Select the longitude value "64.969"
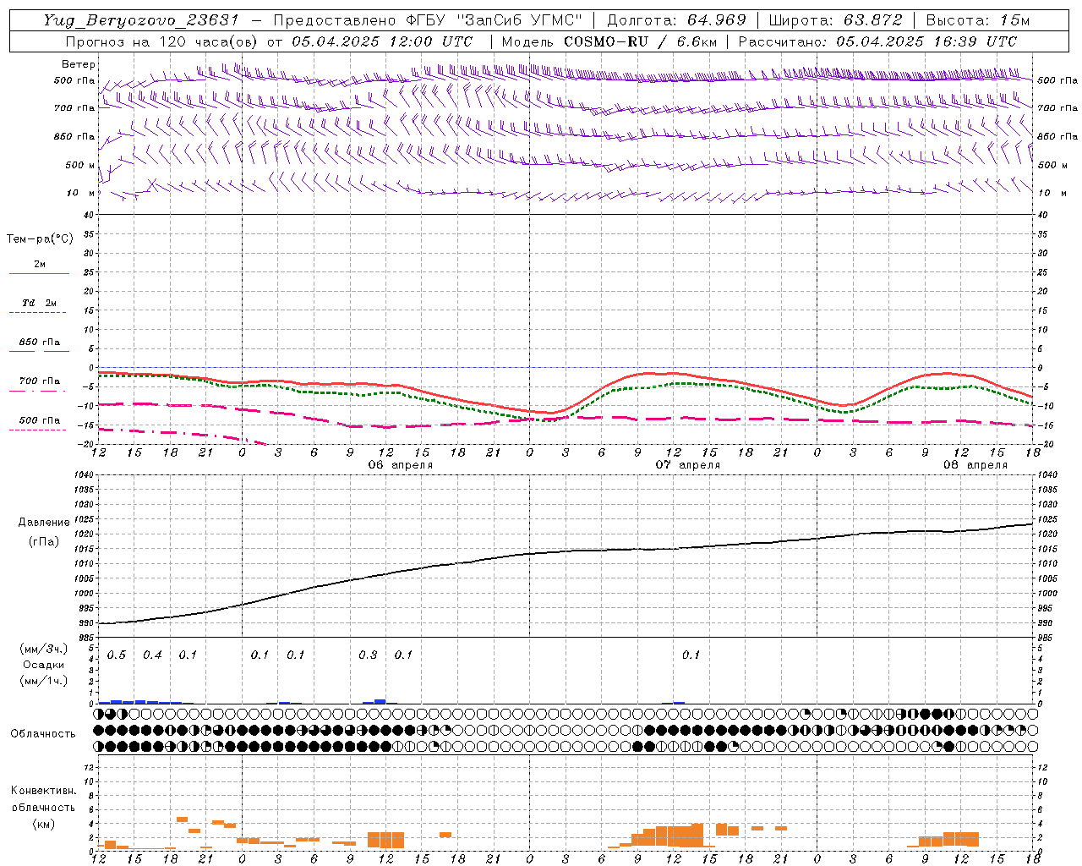 [x=715, y=20]
